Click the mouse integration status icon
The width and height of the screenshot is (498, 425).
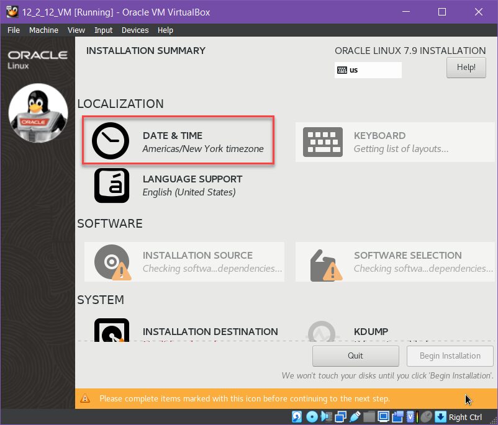[427, 417]
